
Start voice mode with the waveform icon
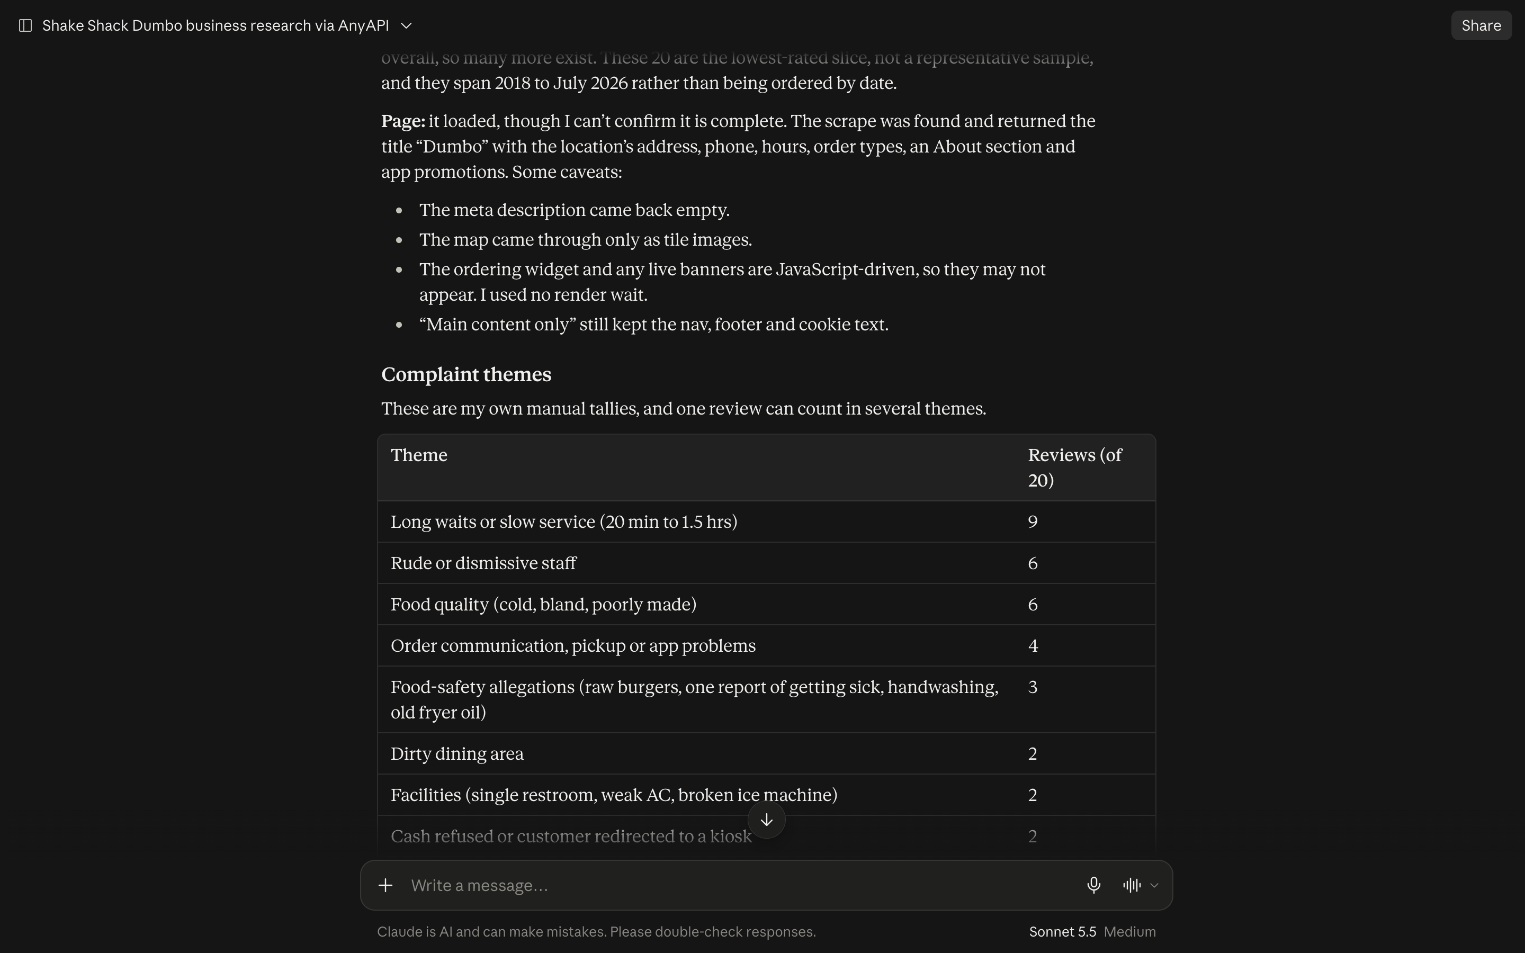[1132, 886]
